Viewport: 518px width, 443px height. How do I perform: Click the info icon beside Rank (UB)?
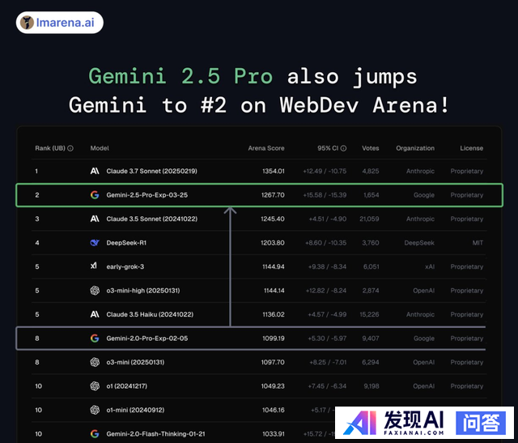[x=70, y=148]
